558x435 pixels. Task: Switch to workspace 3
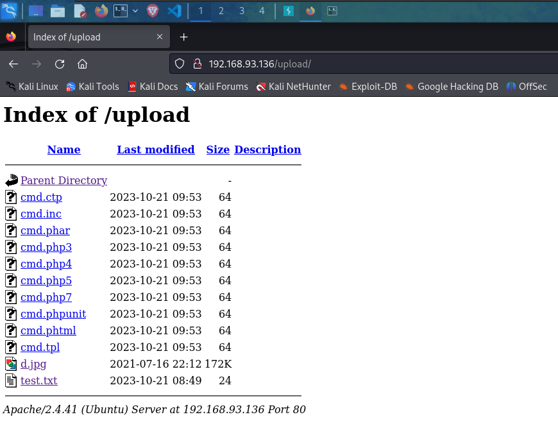242,11
